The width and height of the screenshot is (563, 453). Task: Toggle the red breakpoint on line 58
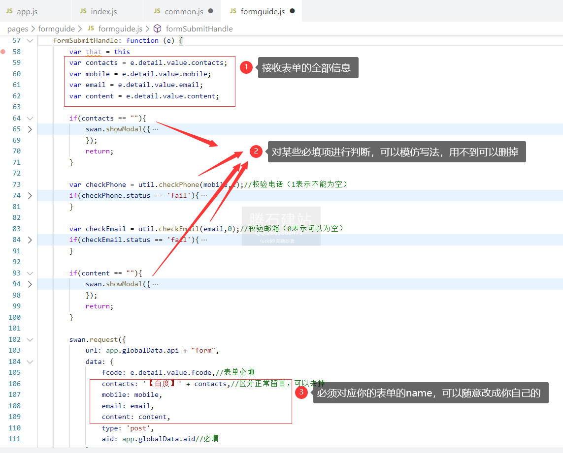(x=3, y=52)
